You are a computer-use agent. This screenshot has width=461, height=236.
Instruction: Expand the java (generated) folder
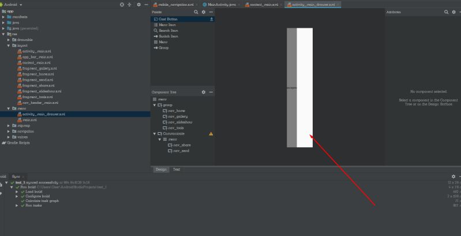click(3, 28)
